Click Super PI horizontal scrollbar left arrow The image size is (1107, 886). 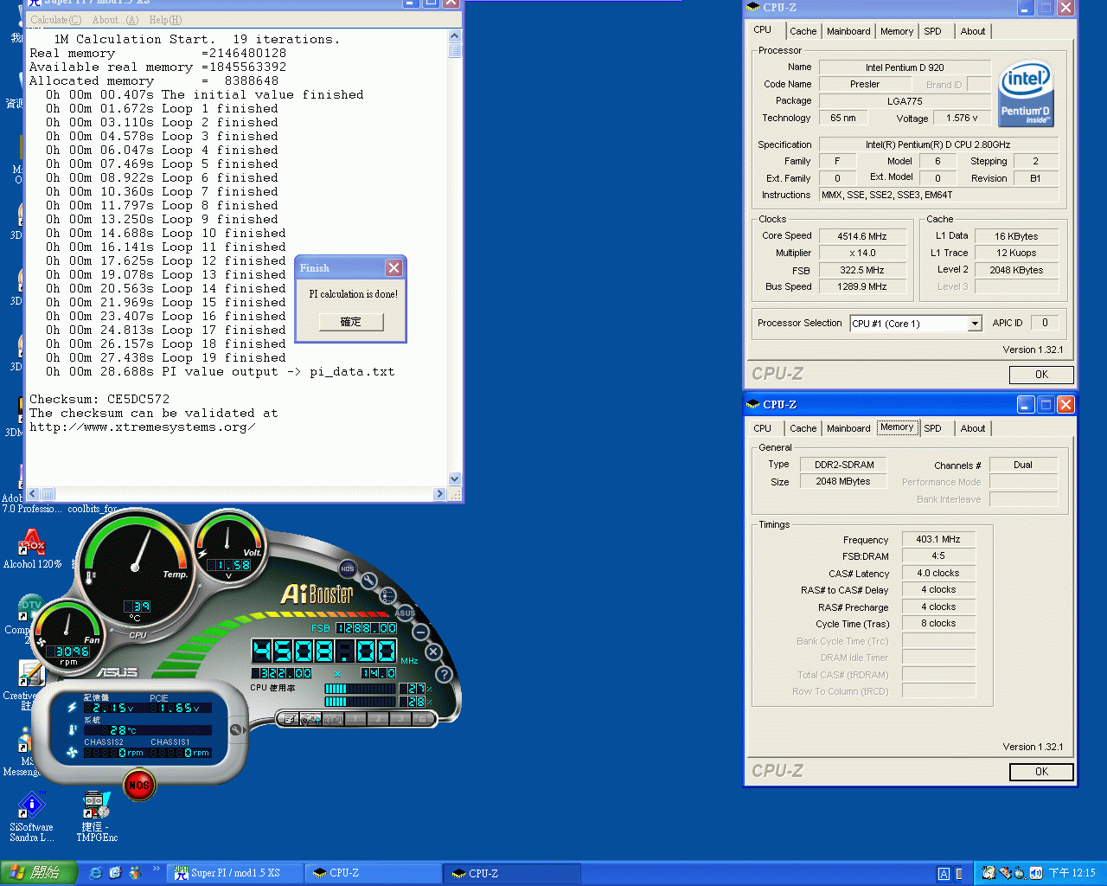click(x=33, y=494)
